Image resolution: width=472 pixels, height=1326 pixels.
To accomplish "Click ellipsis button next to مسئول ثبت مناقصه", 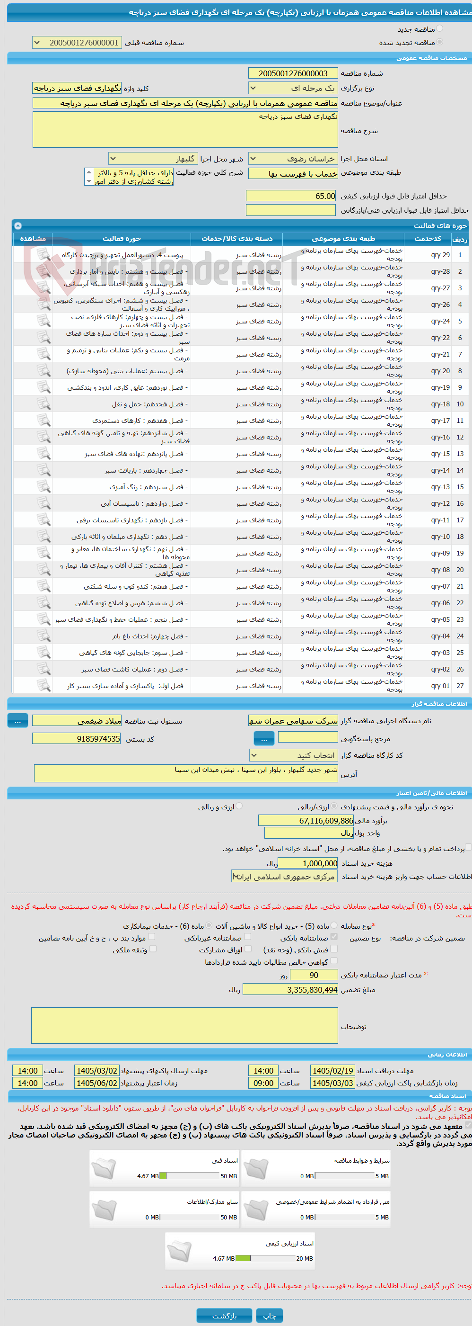I will point(17,721).
